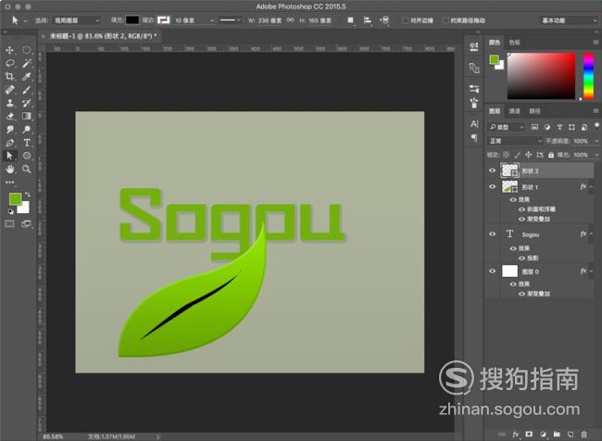Hide the 形状 1 layer
Screen dimensions: 602x441
pyautogui.click(x=492, y=187)
